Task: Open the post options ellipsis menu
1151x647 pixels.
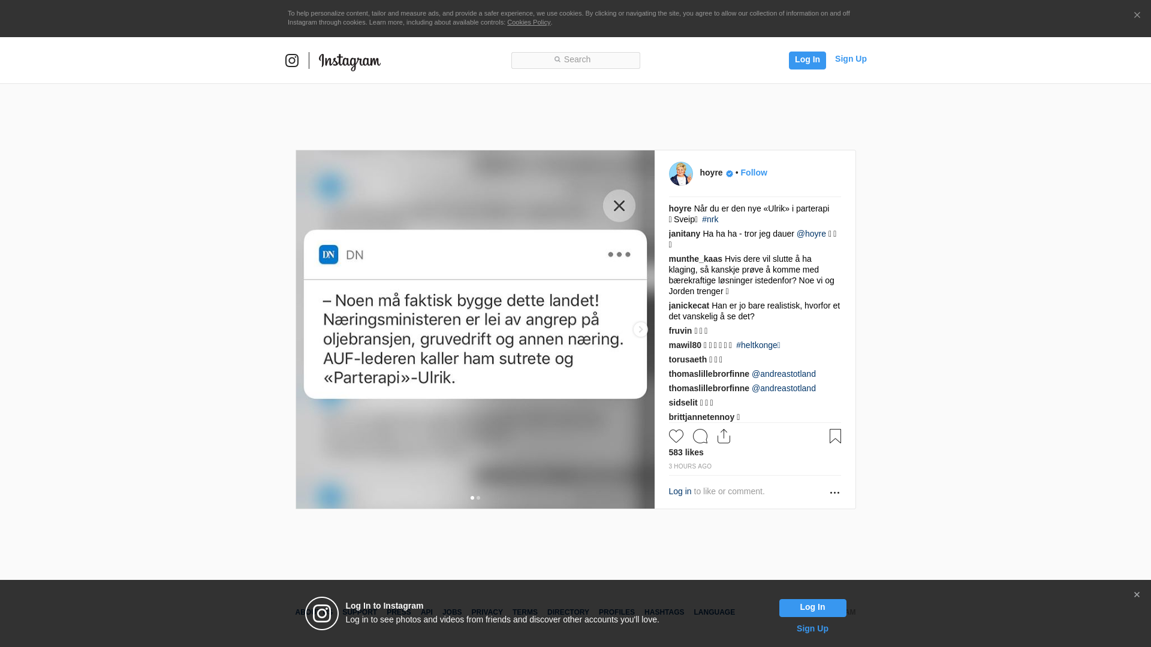Action: 834,492
